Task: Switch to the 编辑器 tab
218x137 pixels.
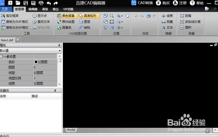Action: click(33, 9)
